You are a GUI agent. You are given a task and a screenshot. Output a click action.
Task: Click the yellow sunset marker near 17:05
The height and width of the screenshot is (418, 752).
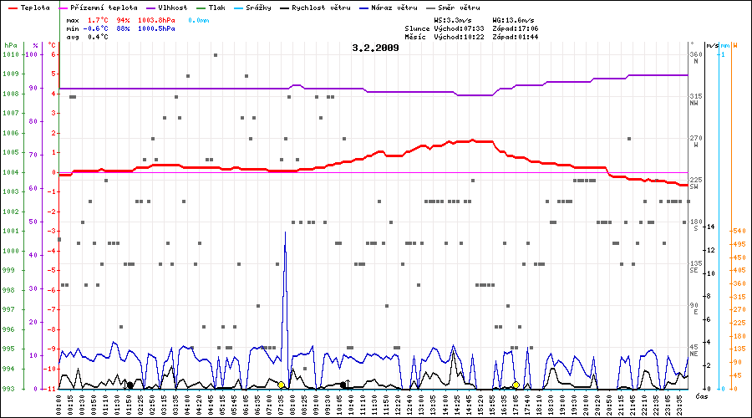516,385
